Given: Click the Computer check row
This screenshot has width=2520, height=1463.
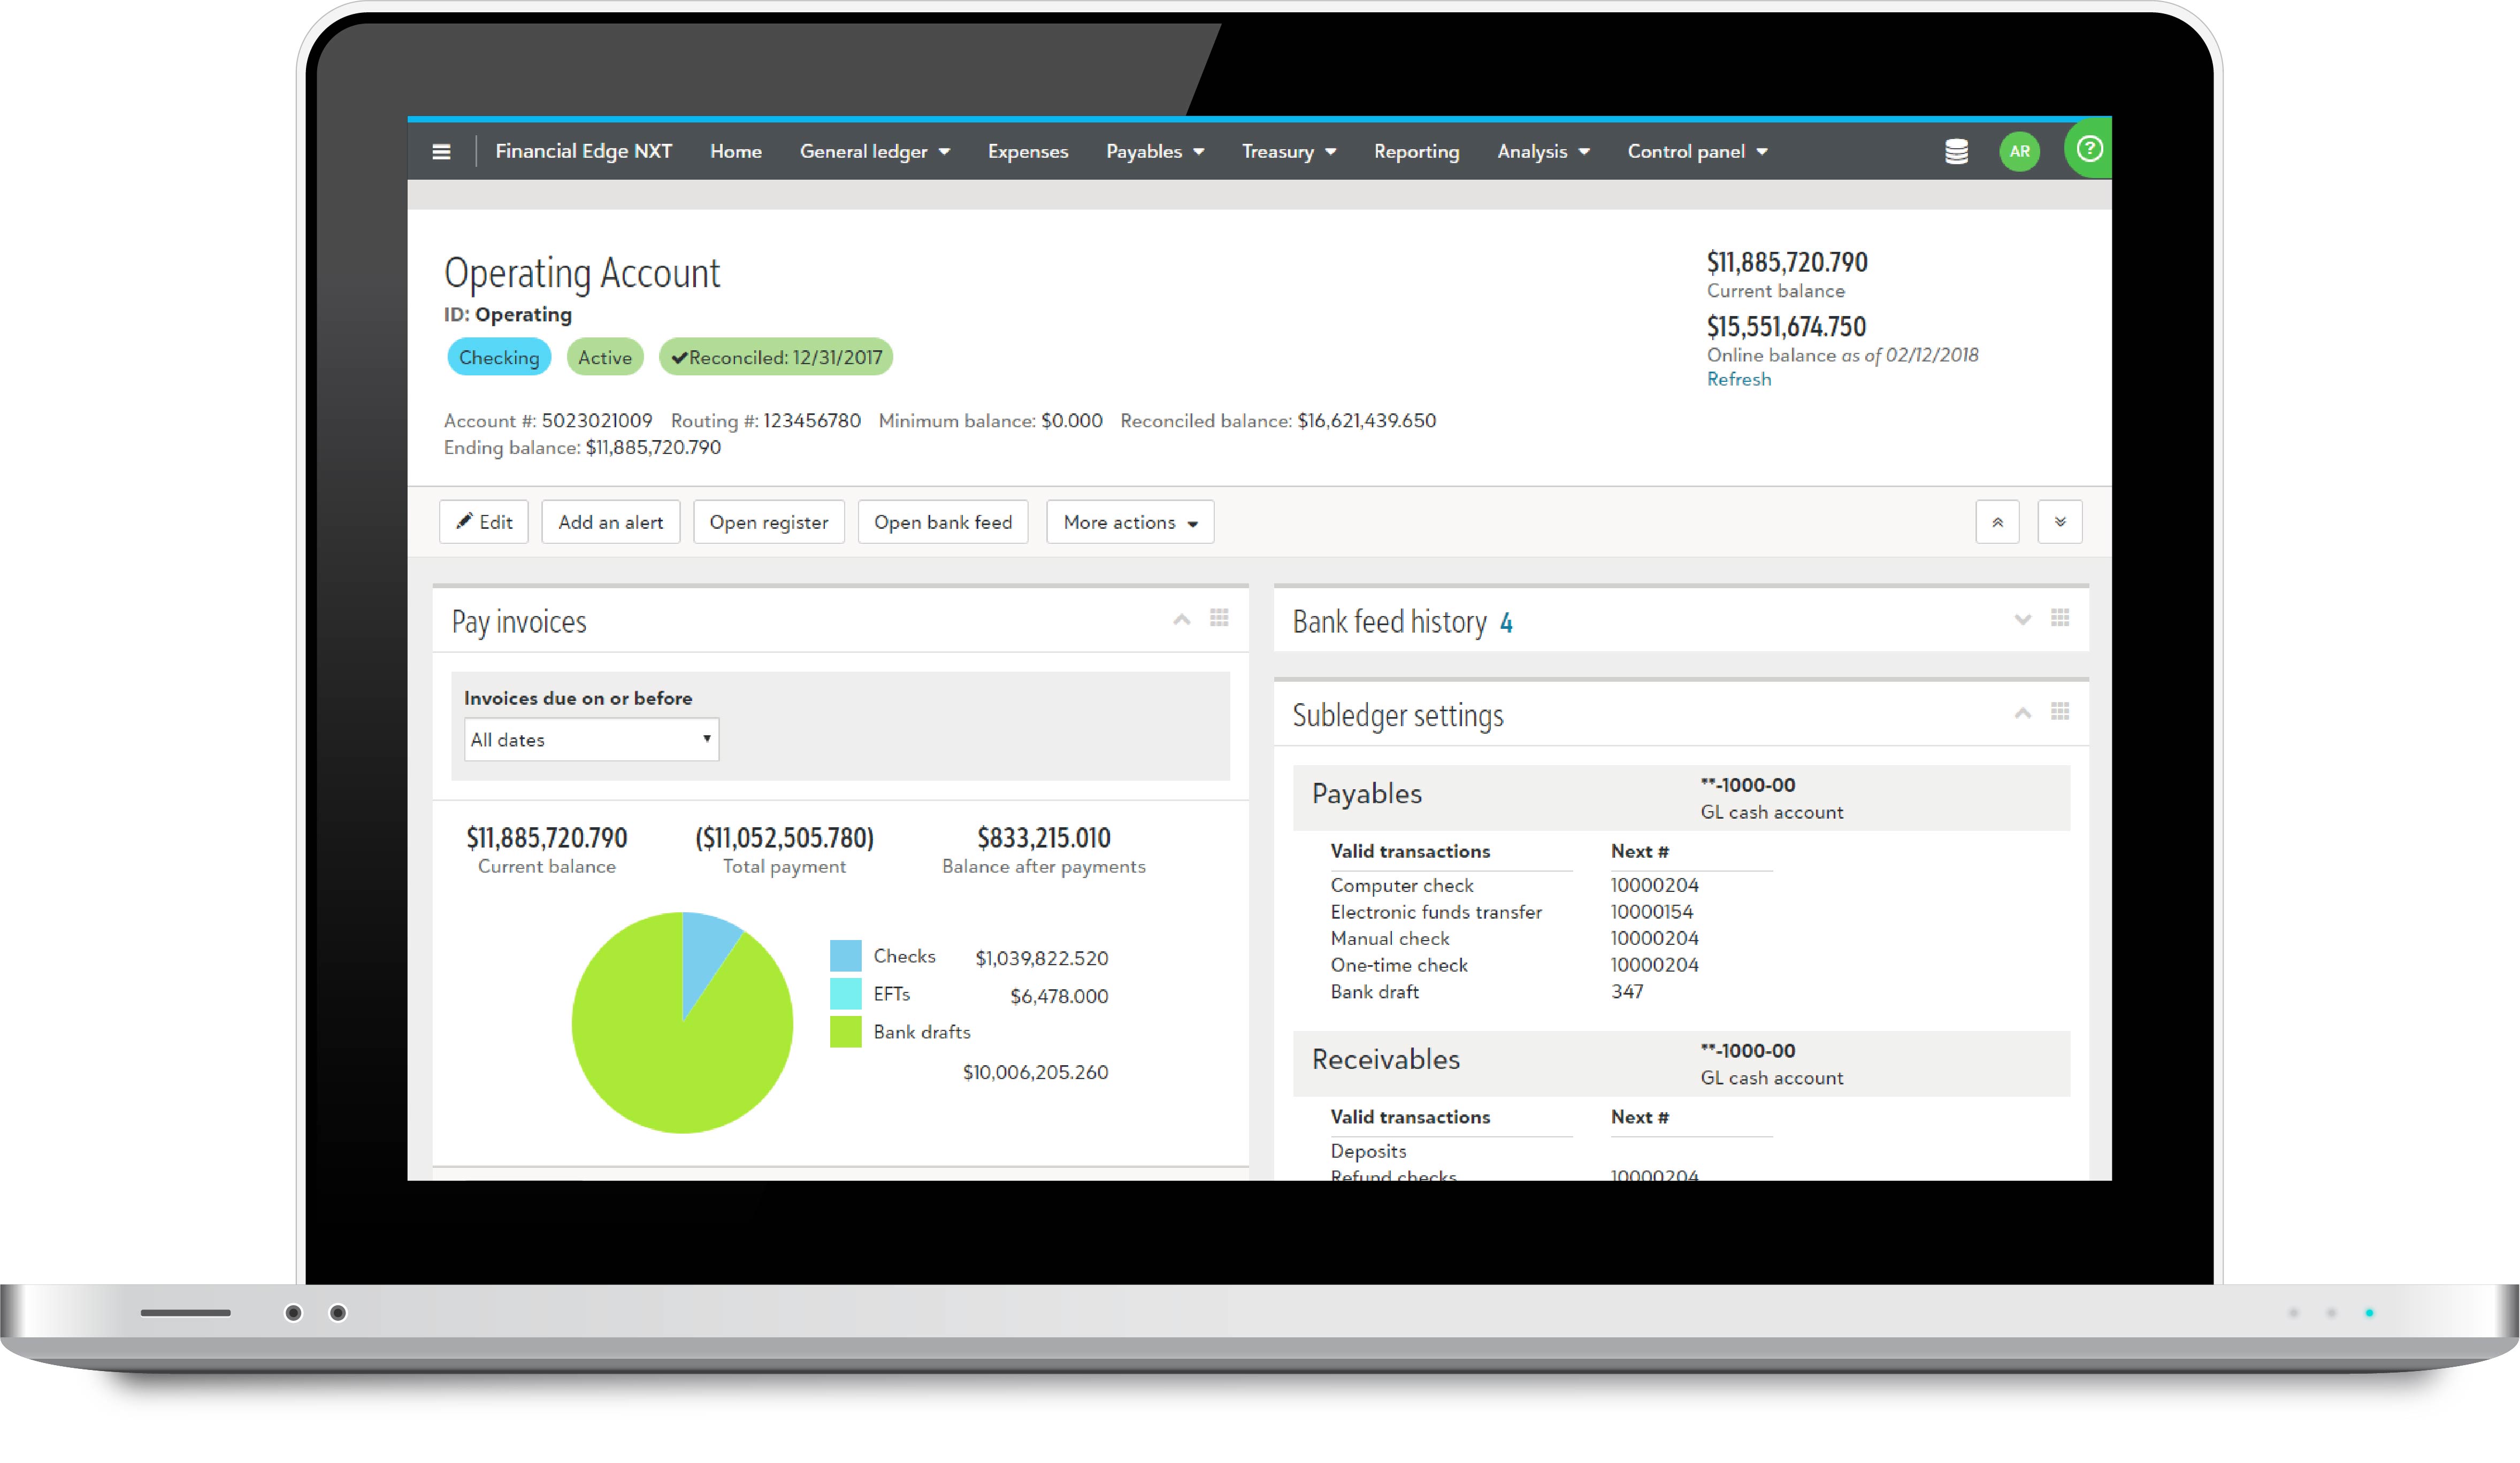Looking at the screenshot, I should (1551, 885).
